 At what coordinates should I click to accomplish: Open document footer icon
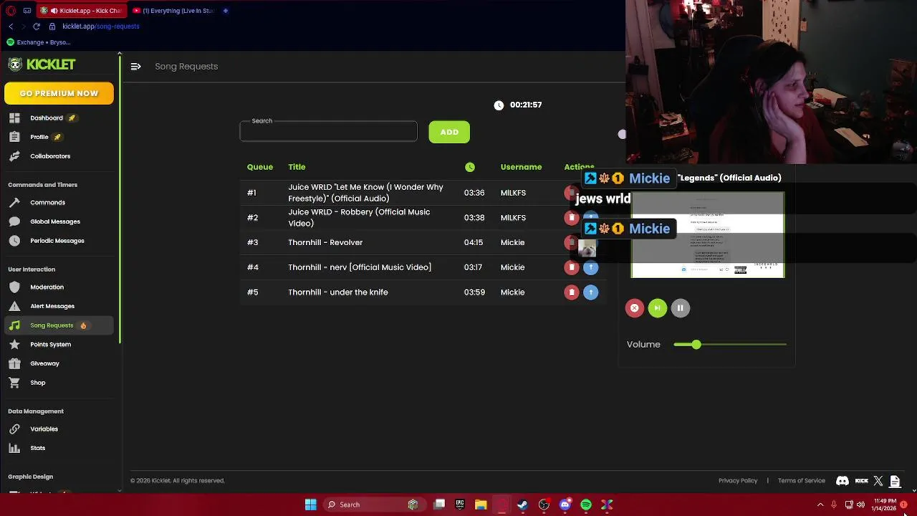coord(895,481)
